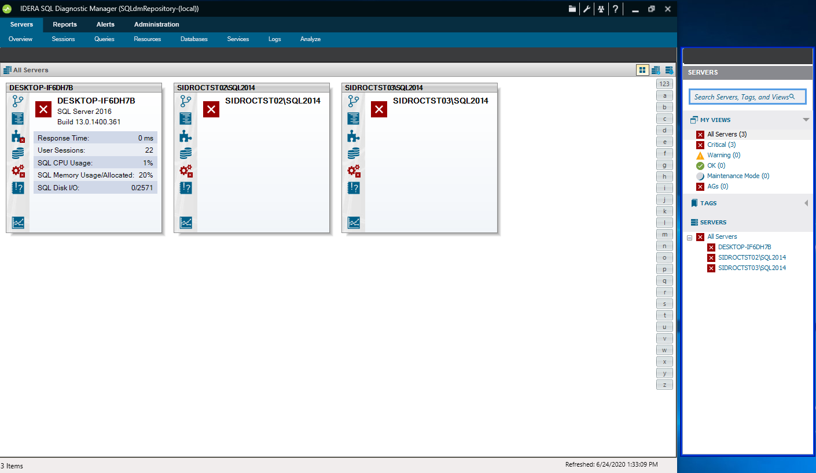Image resolution: width=816 pixels, height=473 pixels.
Task: Click the text-lines icon on SIDROCTST03\SQL2014 card
Action: [x=354, y=119]
